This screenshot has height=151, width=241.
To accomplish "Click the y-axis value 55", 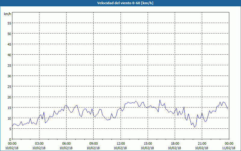I will point(9,23).
